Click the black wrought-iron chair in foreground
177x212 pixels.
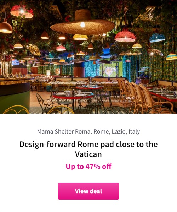pyautogui.click(x=47, y=103)
